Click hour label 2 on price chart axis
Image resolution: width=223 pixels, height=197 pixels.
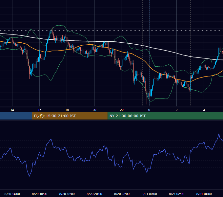(177, 110)
